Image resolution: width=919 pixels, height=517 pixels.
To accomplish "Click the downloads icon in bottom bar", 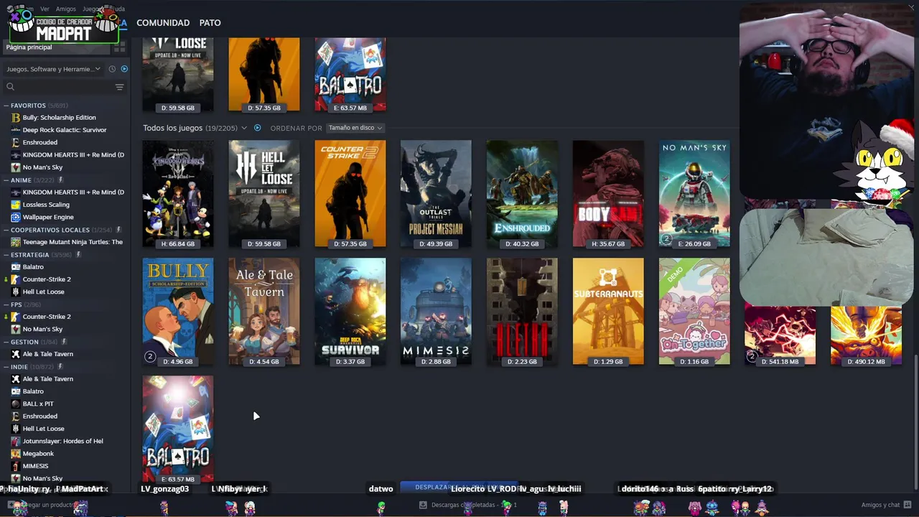I will click(423, 505).
